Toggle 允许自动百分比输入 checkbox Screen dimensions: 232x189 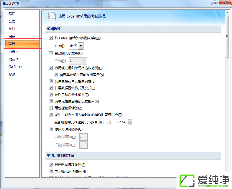click(x=51, y=95)
